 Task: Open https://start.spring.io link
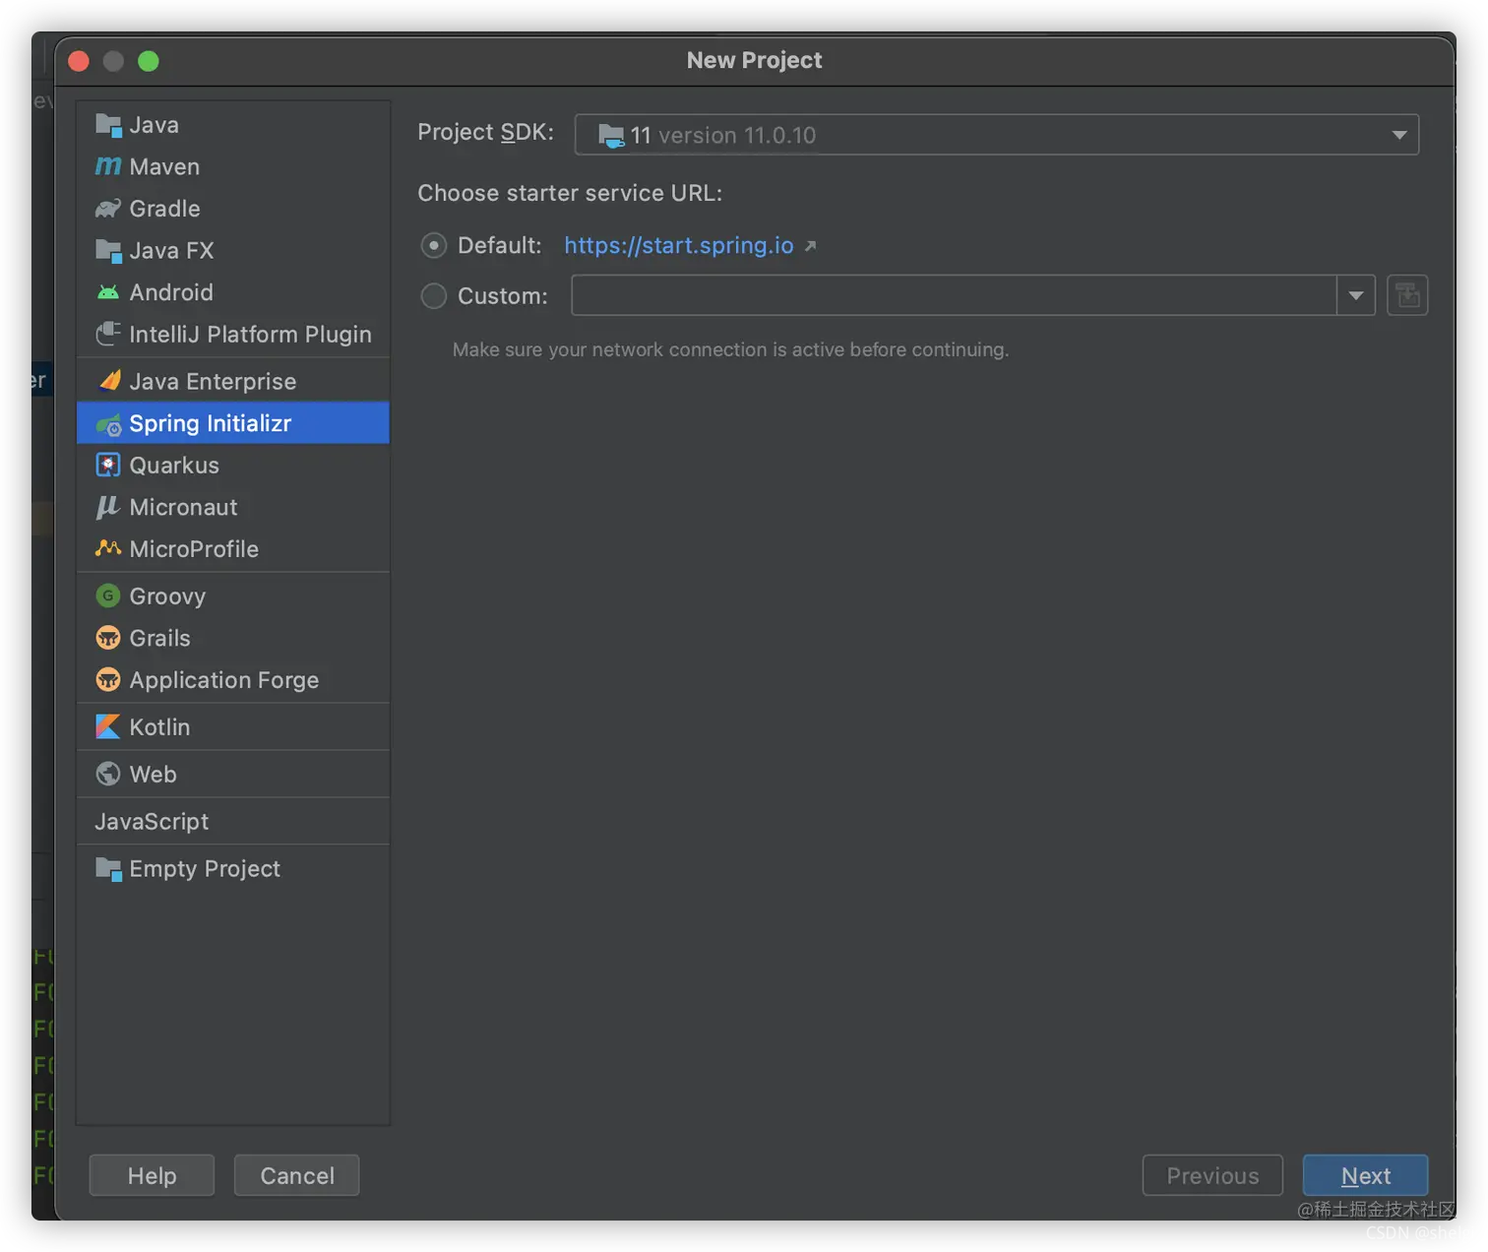click(x=678, y=245)
